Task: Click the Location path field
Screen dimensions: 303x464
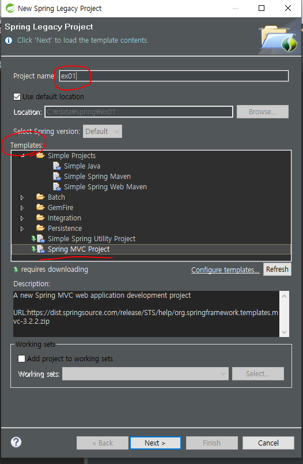Action: tap(138, 112)
